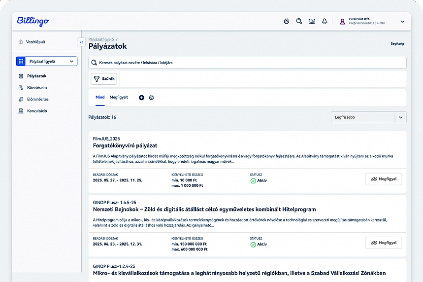
Task: Click the Billingo logo
Action: tap(33, 21)
